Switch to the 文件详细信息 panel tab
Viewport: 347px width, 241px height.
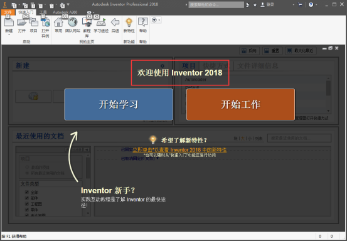click(258, 65)
